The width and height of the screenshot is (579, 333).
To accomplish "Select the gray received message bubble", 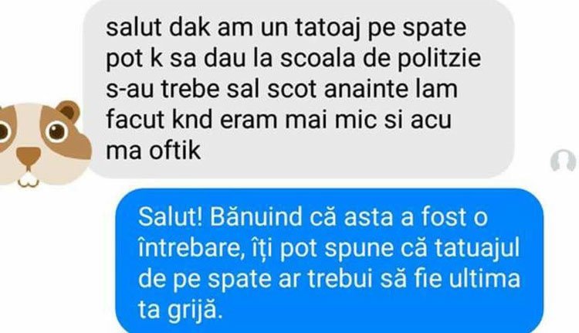I will pos(298,87).
